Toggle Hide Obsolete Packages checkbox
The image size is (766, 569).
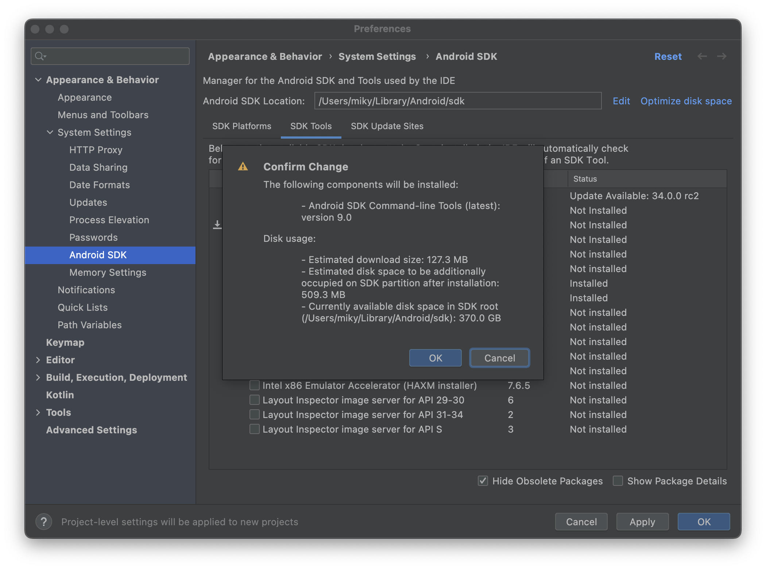pos(483,481)
